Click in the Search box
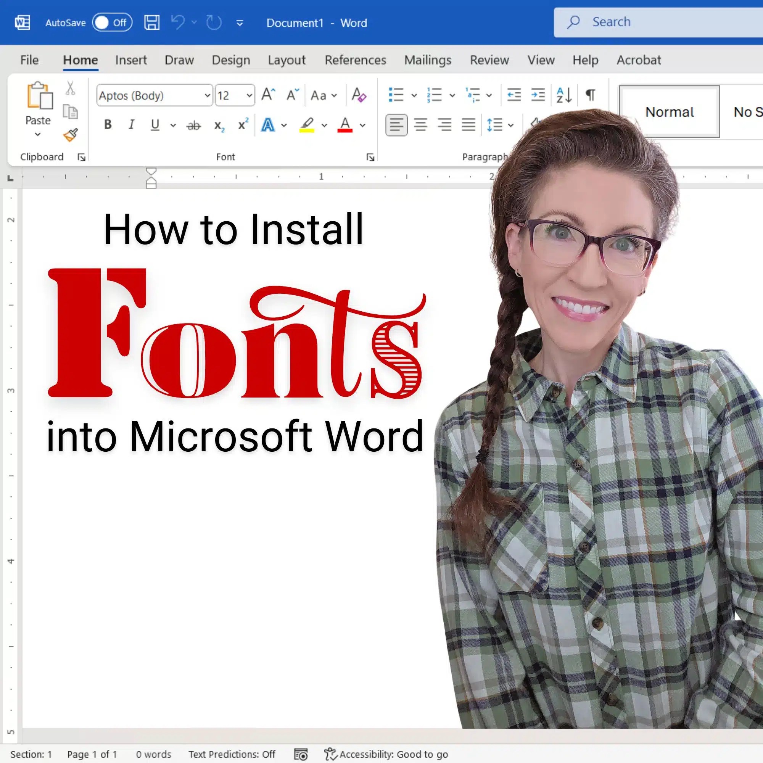This screenshot has width=763, height=763. coord(658,22)
